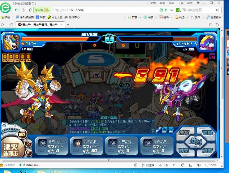
Task: Click the 翻译 translate button
Action: 164,17
